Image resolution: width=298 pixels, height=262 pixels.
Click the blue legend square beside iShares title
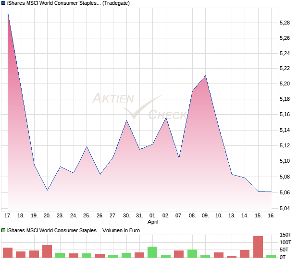coord(4,3)
